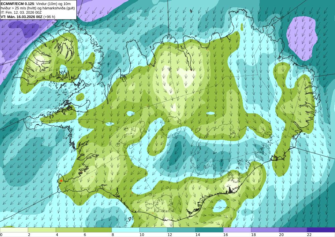
Task: Click the legend scale label "12"
Action: 170,235
